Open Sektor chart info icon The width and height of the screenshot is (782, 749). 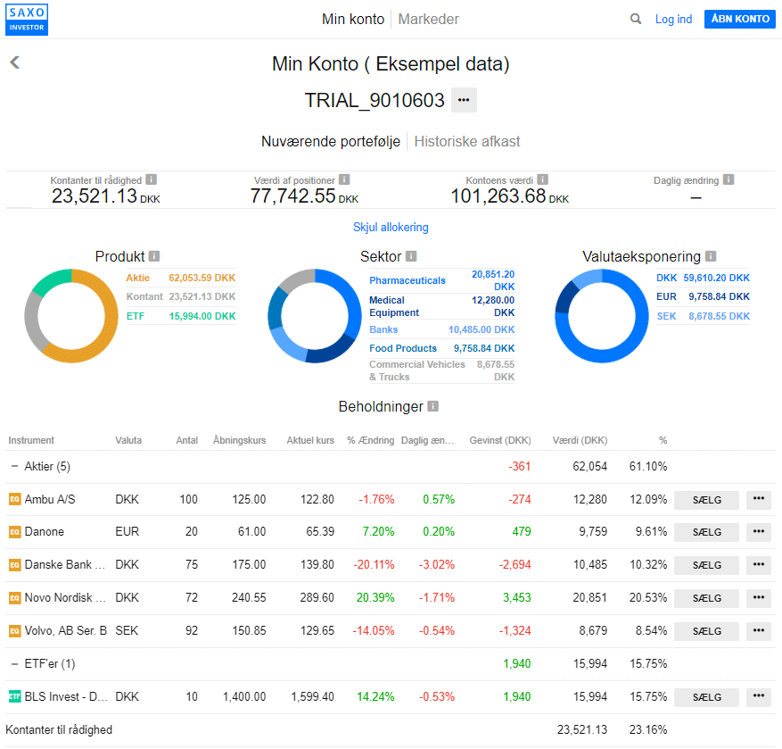click(x=411, y=256)
